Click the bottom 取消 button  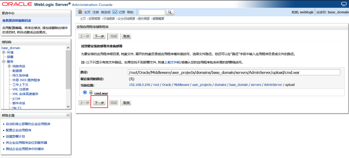pos(127,103)
